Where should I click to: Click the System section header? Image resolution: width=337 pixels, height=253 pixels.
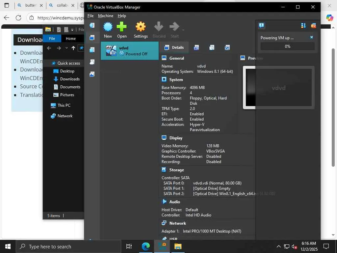176,80
